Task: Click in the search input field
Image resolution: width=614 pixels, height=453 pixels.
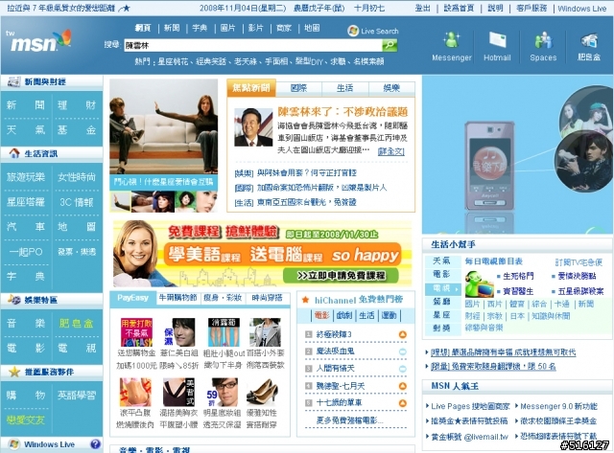Action: coord(253,45)
